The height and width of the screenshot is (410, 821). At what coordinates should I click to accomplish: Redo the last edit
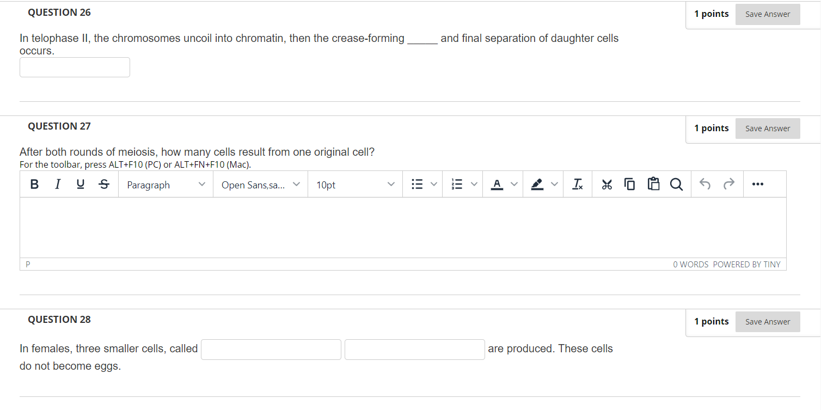click(x=729, y=185)
